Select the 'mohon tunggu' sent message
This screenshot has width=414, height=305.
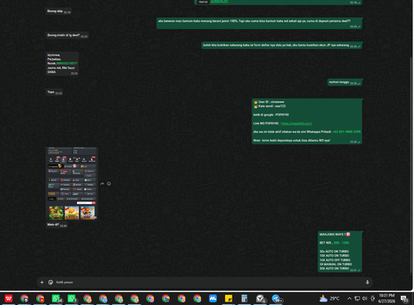coord(344,82)
